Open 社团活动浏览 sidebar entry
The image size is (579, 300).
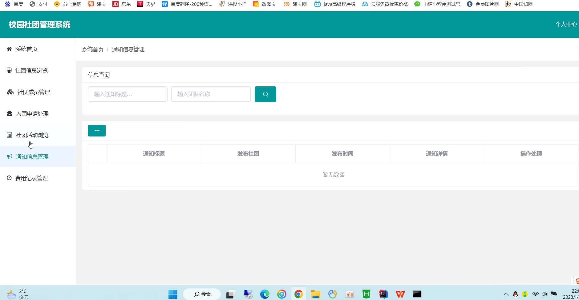(32, 135)
